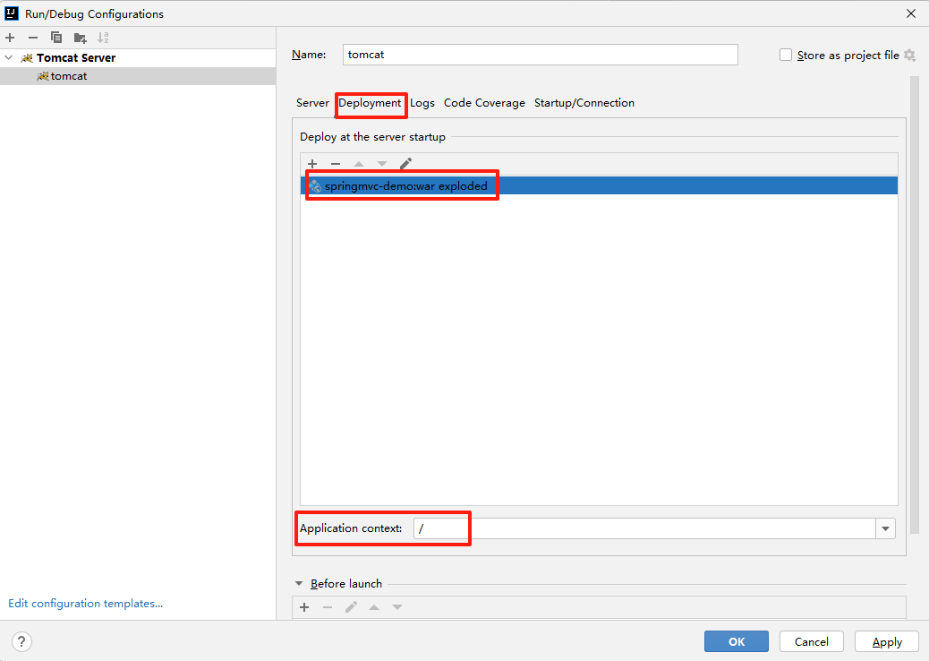
Task: Select springmvc-demo:war exploded artifact
Action: click(599, 185)
